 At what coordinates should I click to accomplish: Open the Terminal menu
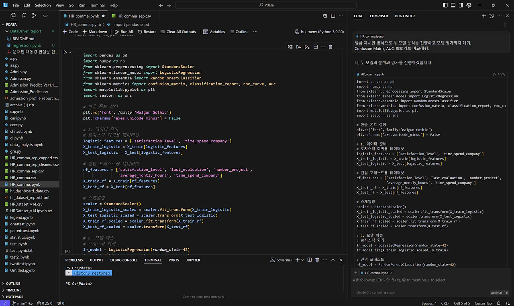97,5
